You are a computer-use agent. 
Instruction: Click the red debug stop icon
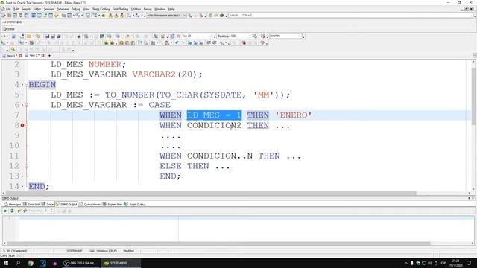244,43
